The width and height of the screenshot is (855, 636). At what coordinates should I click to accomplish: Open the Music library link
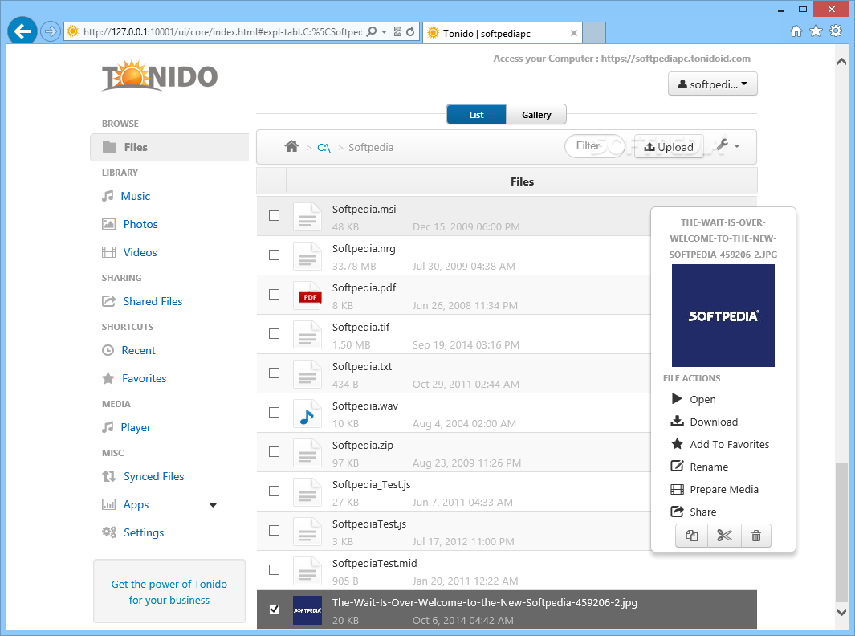coord(135,196)
